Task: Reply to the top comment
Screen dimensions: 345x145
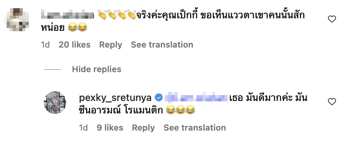Action: click(111, 45)
